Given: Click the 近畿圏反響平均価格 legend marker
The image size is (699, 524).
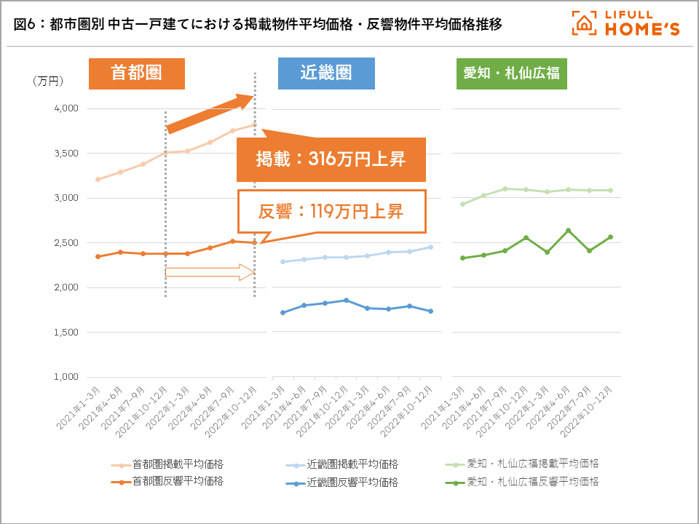Looking at the screenshot, I should click(x=295, y=482).
